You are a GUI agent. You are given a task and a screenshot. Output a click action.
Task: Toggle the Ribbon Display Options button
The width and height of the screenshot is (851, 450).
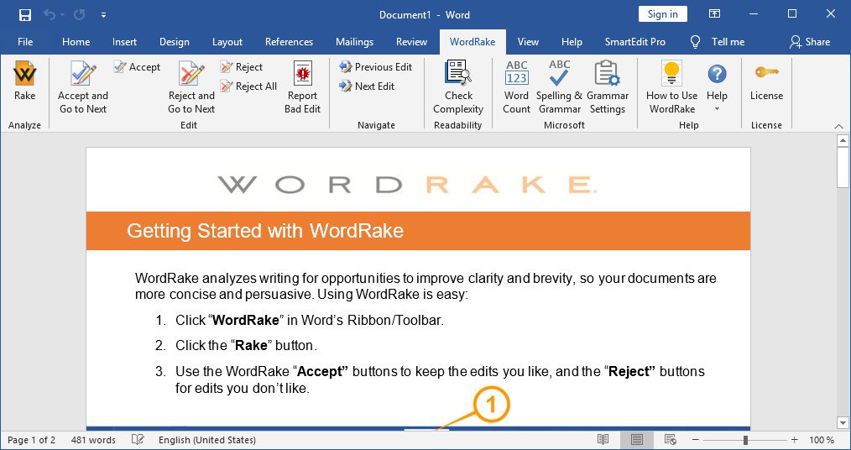coord(715,14)
